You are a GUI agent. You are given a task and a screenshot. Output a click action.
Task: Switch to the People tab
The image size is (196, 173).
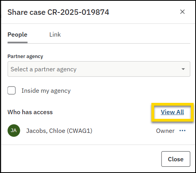click(18, 35)
